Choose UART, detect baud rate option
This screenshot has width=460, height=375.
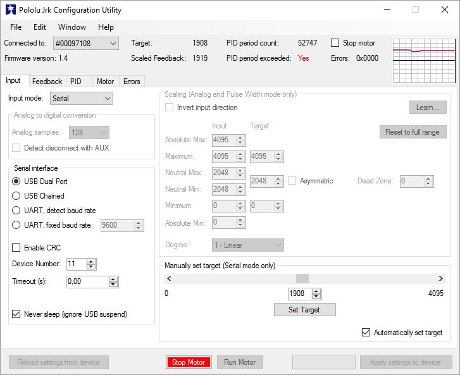16,211
